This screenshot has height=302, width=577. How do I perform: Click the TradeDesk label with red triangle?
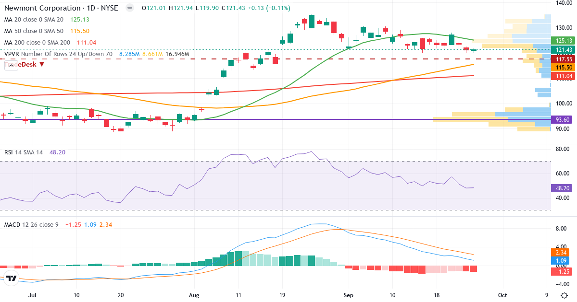(24, 64)
